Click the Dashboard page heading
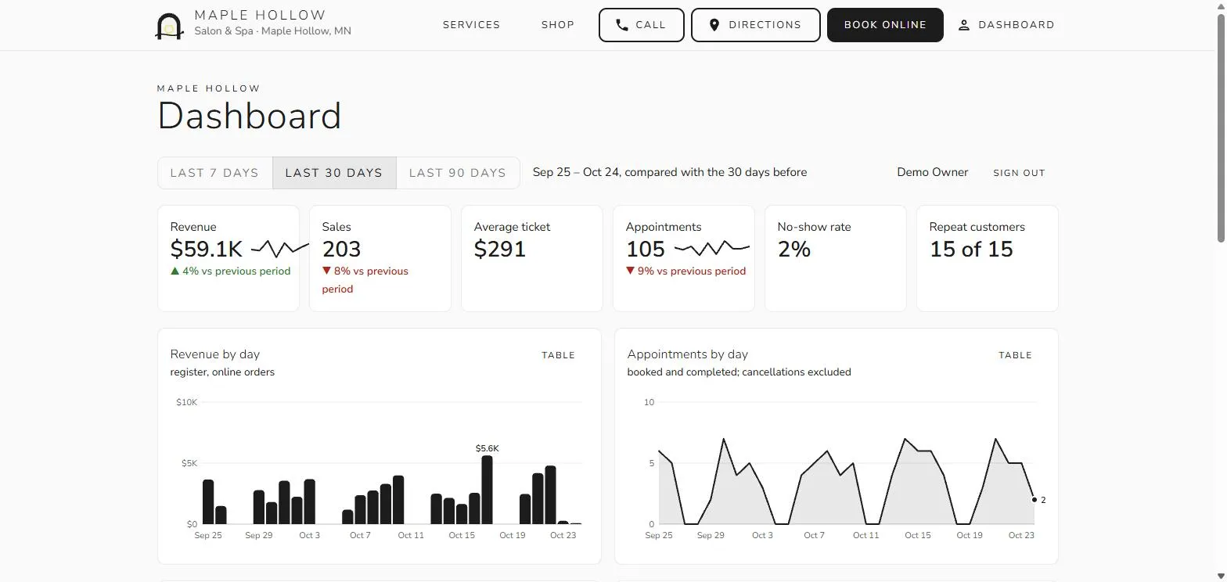Viewport: 1227px width, 582px height. [250, 116]
